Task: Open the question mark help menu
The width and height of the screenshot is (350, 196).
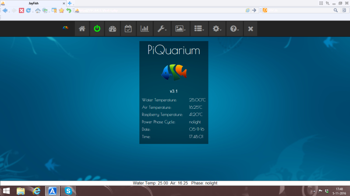Action: click(234, 29)
